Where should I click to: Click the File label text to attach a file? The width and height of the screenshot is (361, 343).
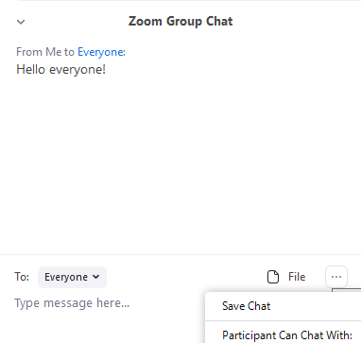(297, 277)
